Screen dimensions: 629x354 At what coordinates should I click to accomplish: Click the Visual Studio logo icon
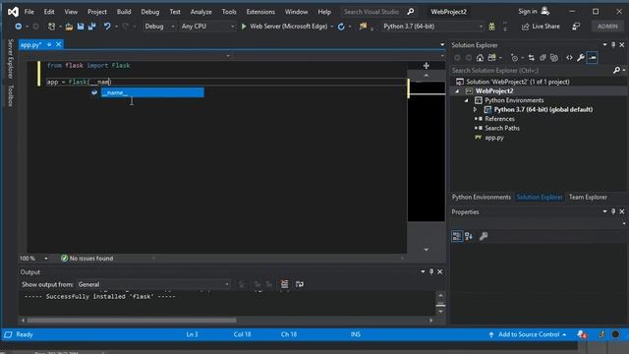[13, 12]
